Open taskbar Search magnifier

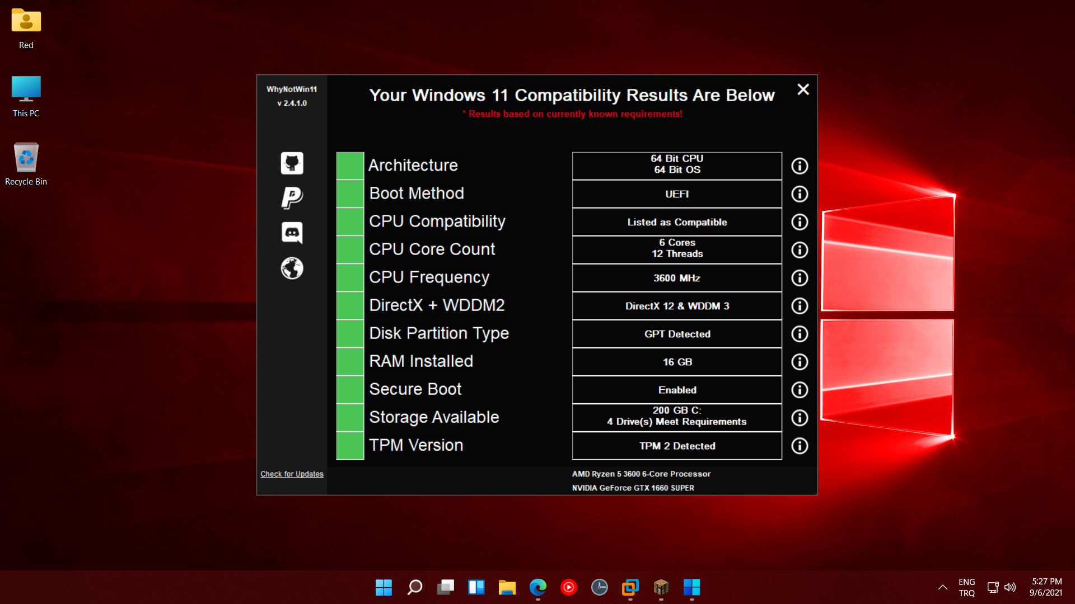pos(415,587)
